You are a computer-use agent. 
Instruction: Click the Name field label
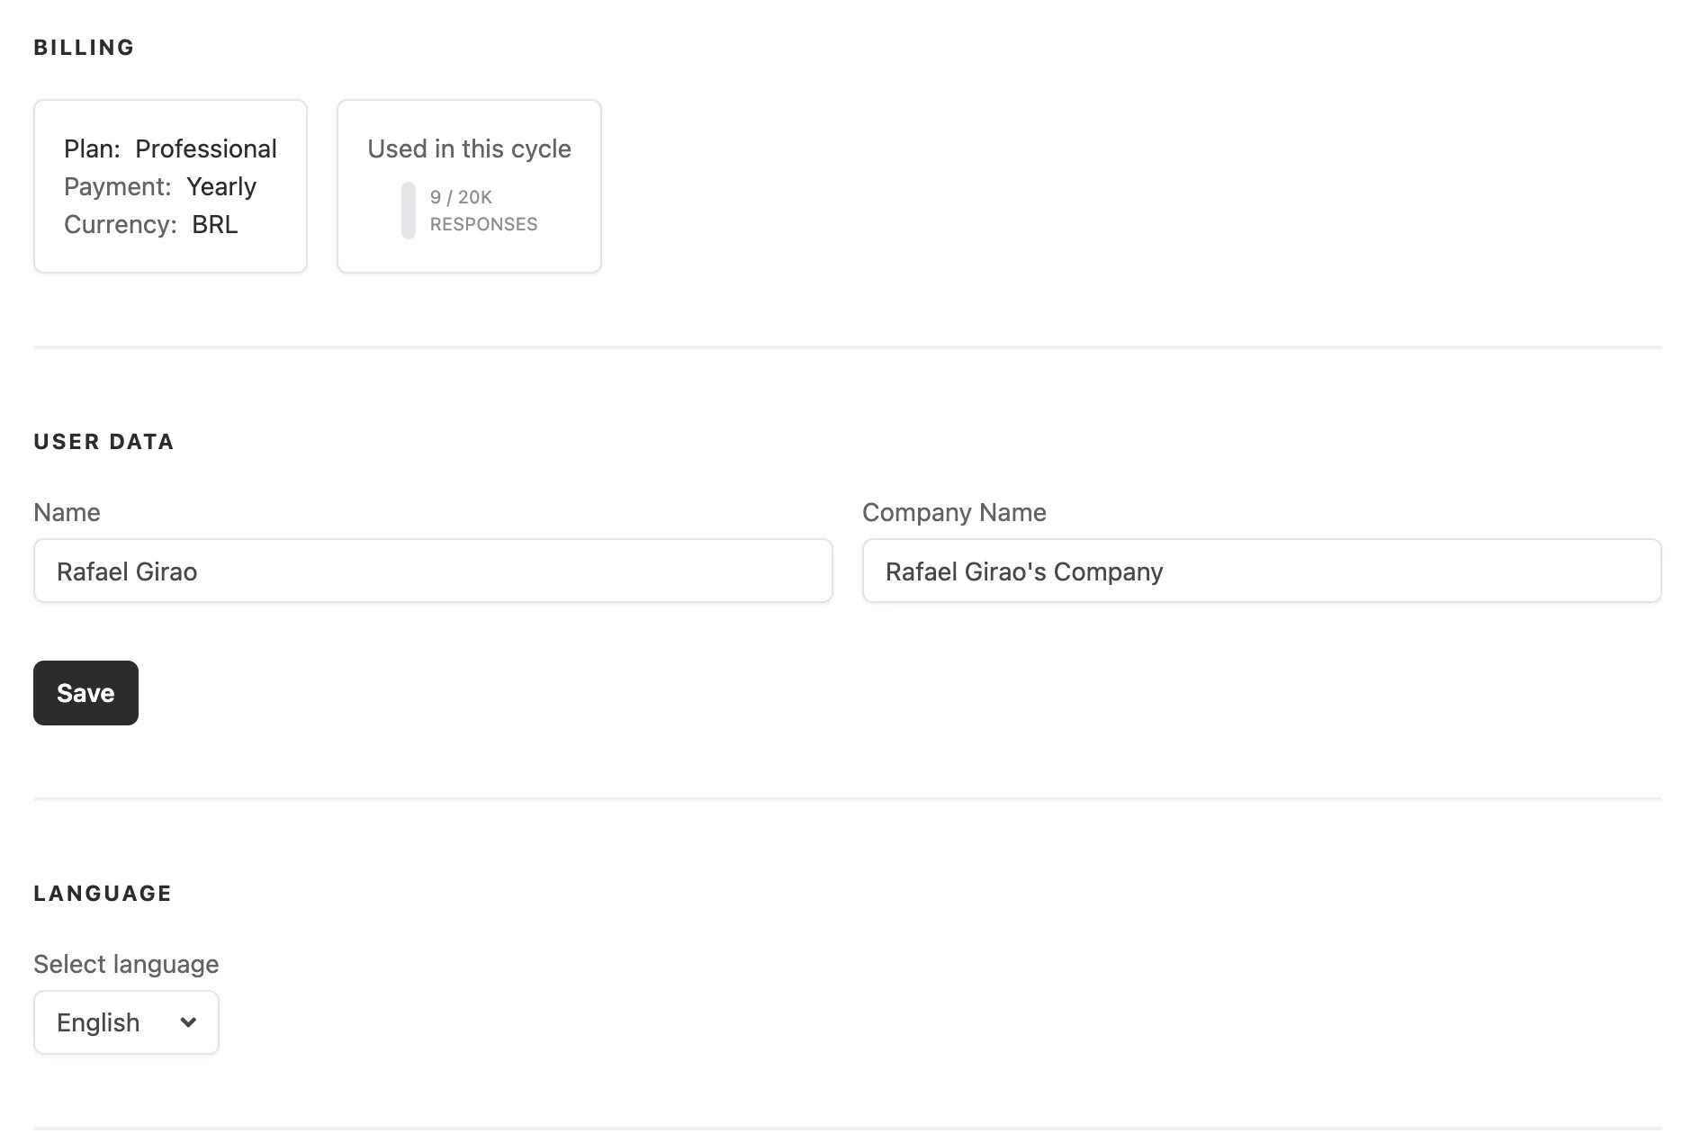(67, 512)
